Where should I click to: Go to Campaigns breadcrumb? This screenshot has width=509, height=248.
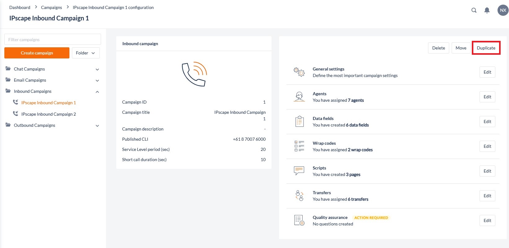(51, 7)
